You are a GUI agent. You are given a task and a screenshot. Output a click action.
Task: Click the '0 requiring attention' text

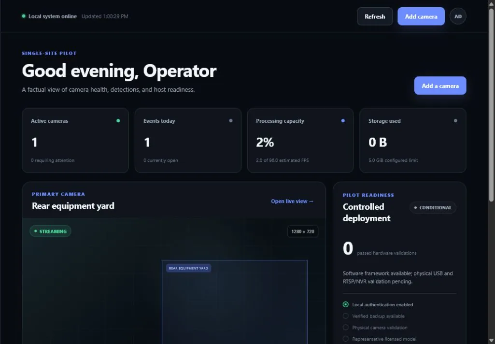(x=53, y=160)
